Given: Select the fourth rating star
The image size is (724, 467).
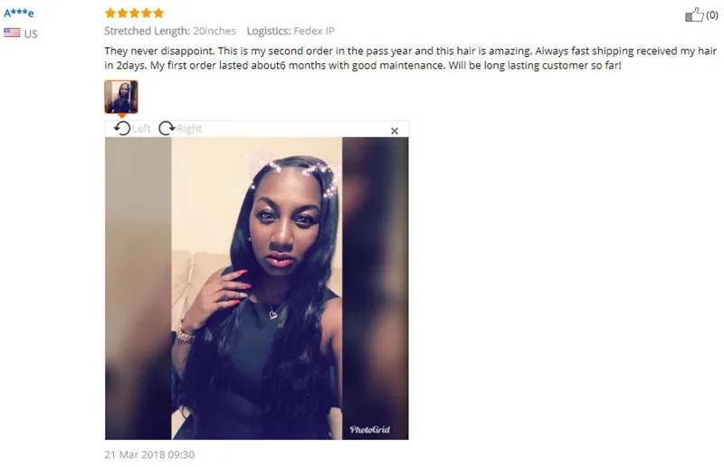Looking at the screenshot, I should click(x=146, y=13).
